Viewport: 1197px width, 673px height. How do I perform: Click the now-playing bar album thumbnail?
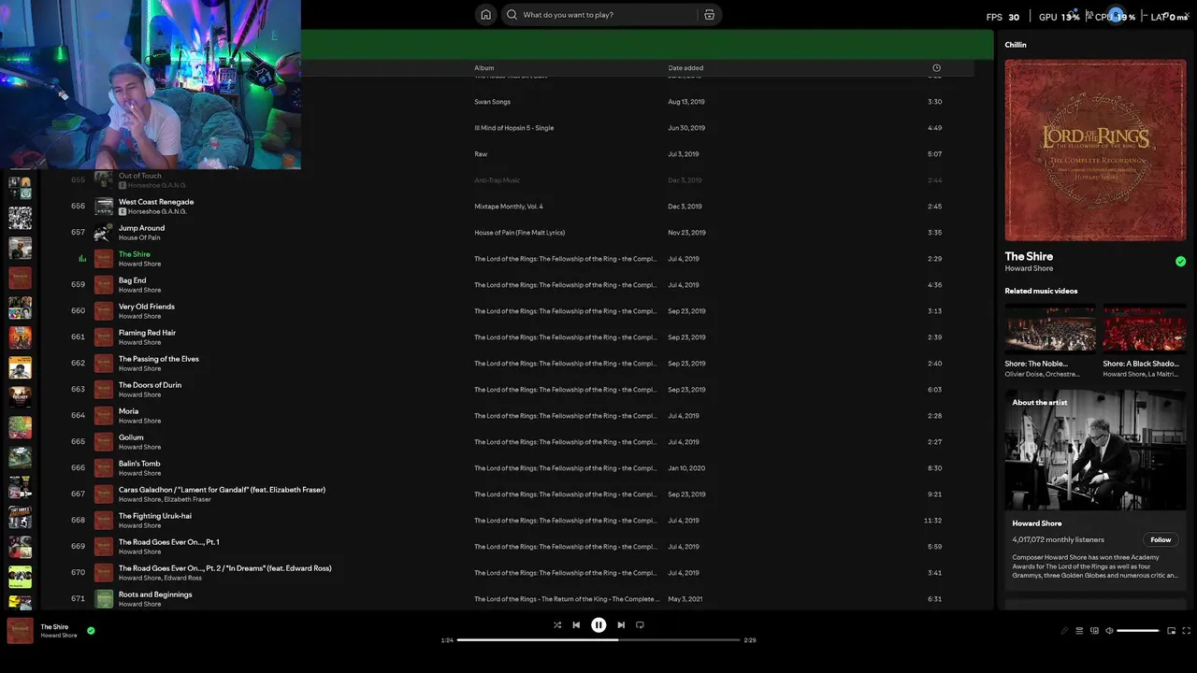click(x=21, y=631)
